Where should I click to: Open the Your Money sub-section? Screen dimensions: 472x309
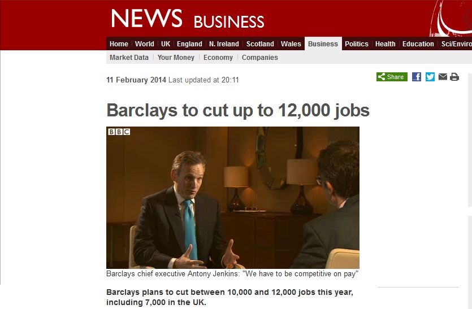coord(176,58)
